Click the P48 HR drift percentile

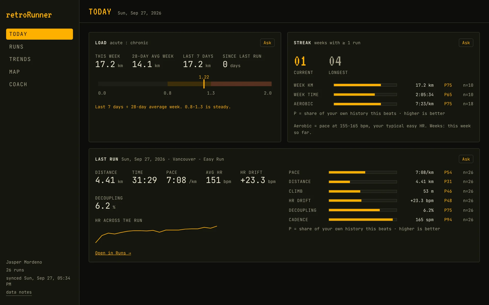coord(448,201)
